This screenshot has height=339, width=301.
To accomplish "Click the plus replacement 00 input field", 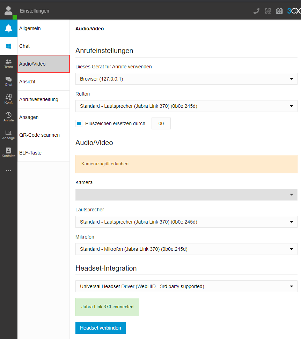I will [x=161, y=123].
